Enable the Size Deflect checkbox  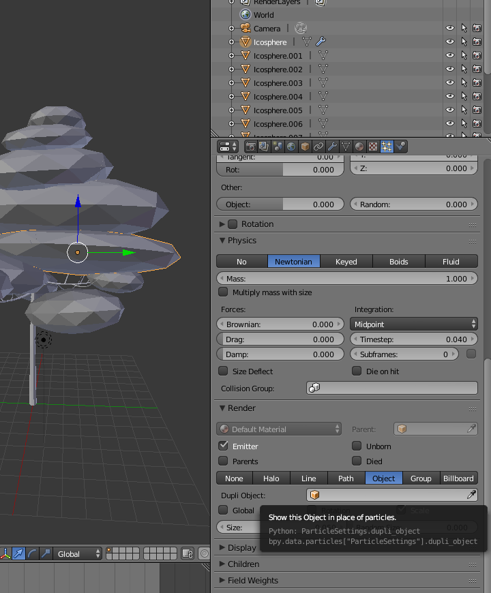point(223,371)
